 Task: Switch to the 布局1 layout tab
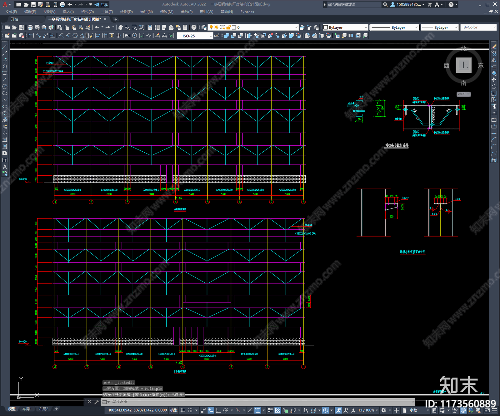[27, 409]
